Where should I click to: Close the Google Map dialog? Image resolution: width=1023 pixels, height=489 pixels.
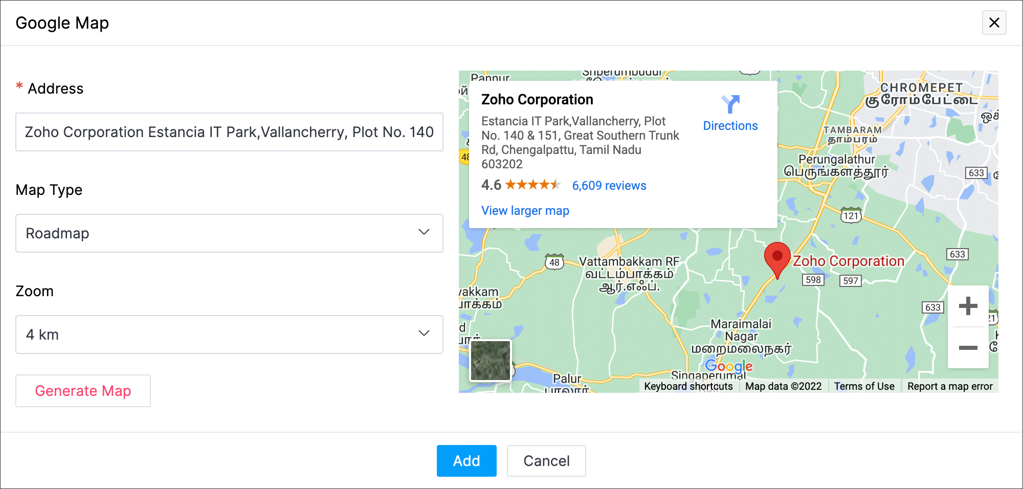tap(994, 23)
